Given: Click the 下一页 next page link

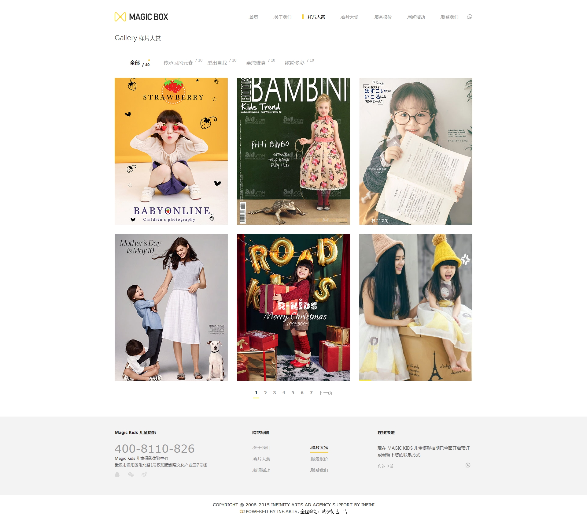Looking at the screenshot, I should coord(326,393).
